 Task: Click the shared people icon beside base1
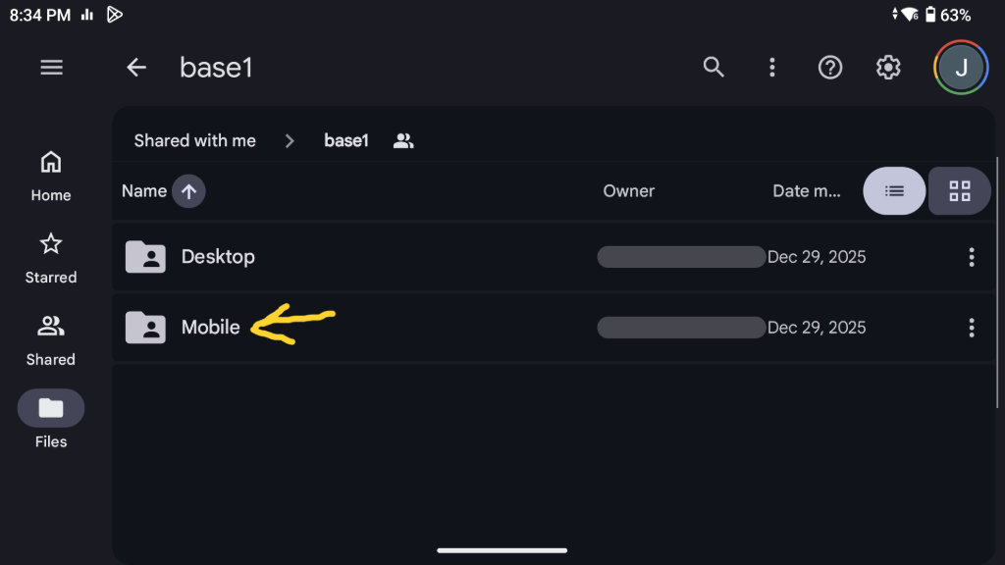pyautogui.click(x=403, y=140)
